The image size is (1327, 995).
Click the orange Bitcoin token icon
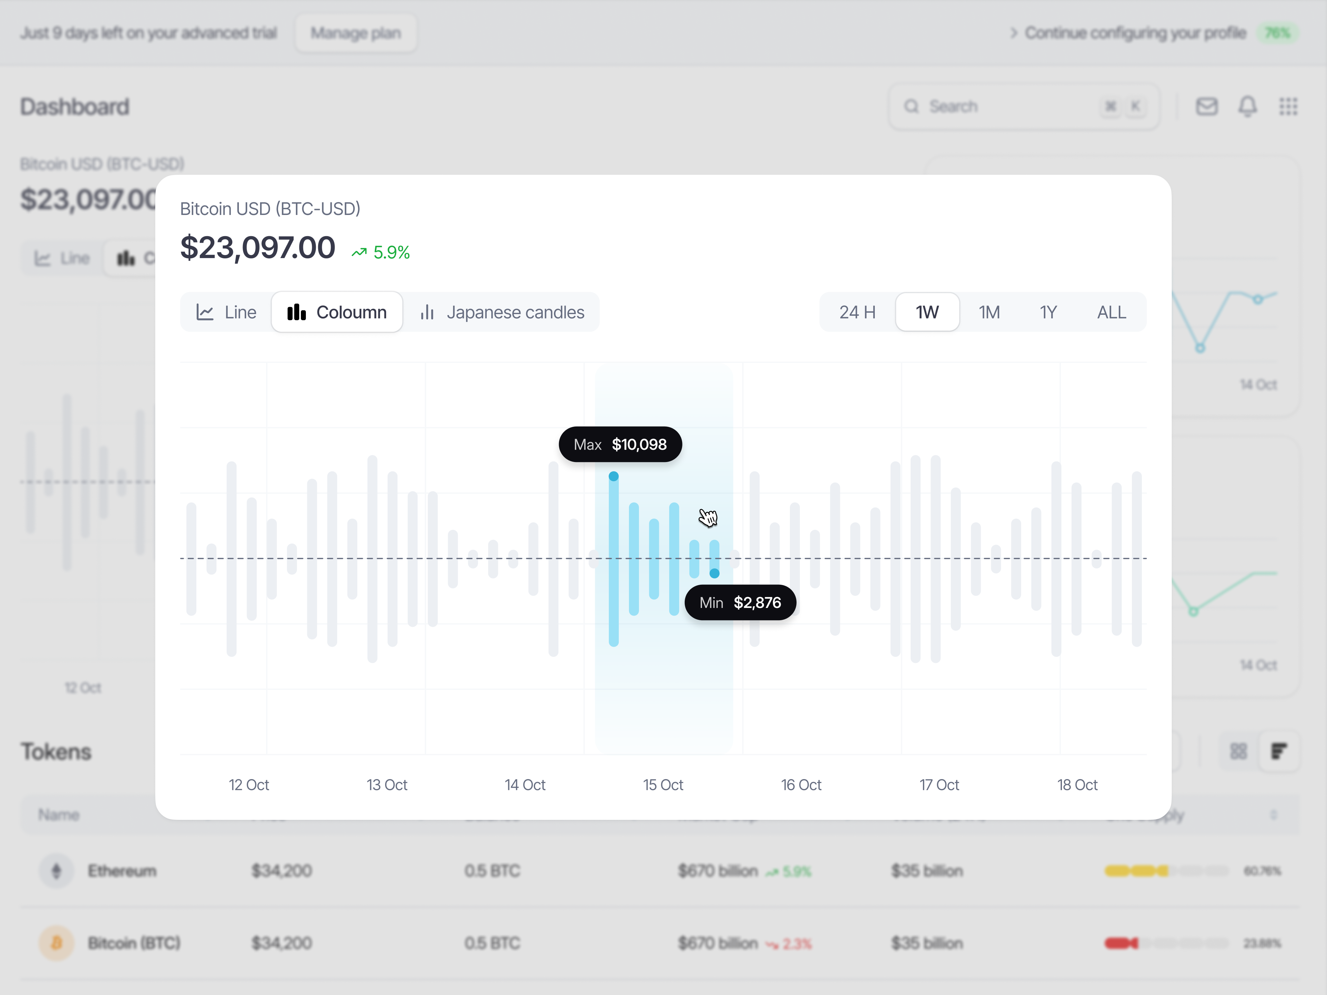(56, 943)
